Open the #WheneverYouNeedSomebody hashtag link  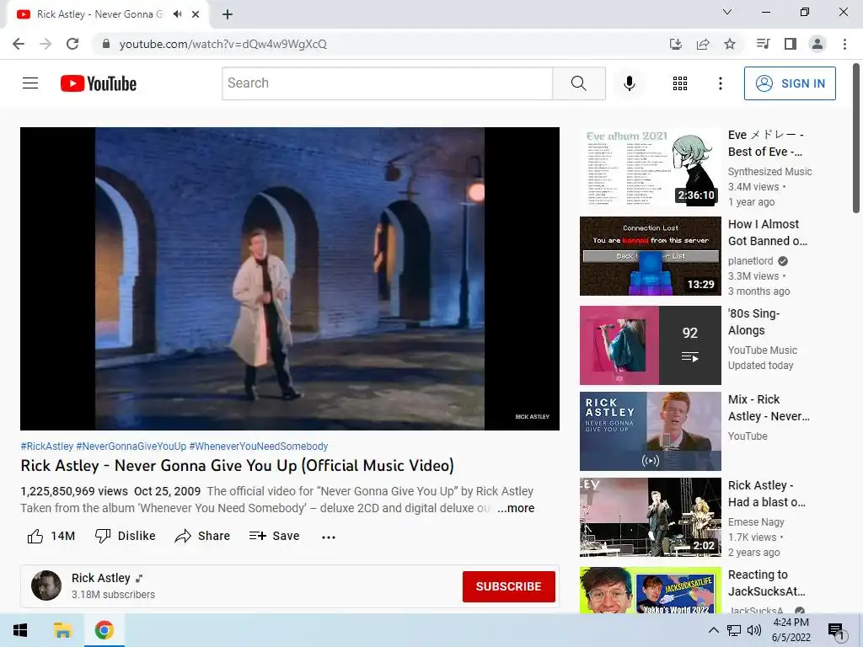point(258,446)
